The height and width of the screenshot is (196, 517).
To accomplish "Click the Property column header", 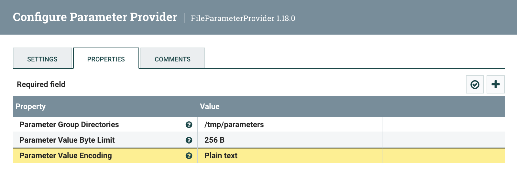I will [31, 106].
